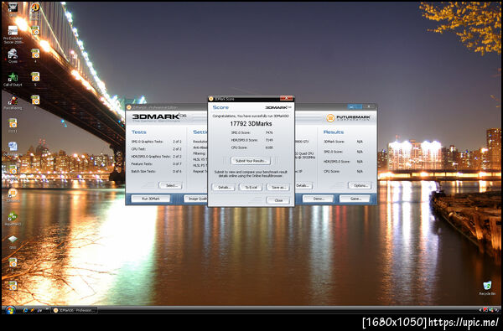Open Options under Results section
Viewport: 503px width, 331px height.
[x=360, y=185]
